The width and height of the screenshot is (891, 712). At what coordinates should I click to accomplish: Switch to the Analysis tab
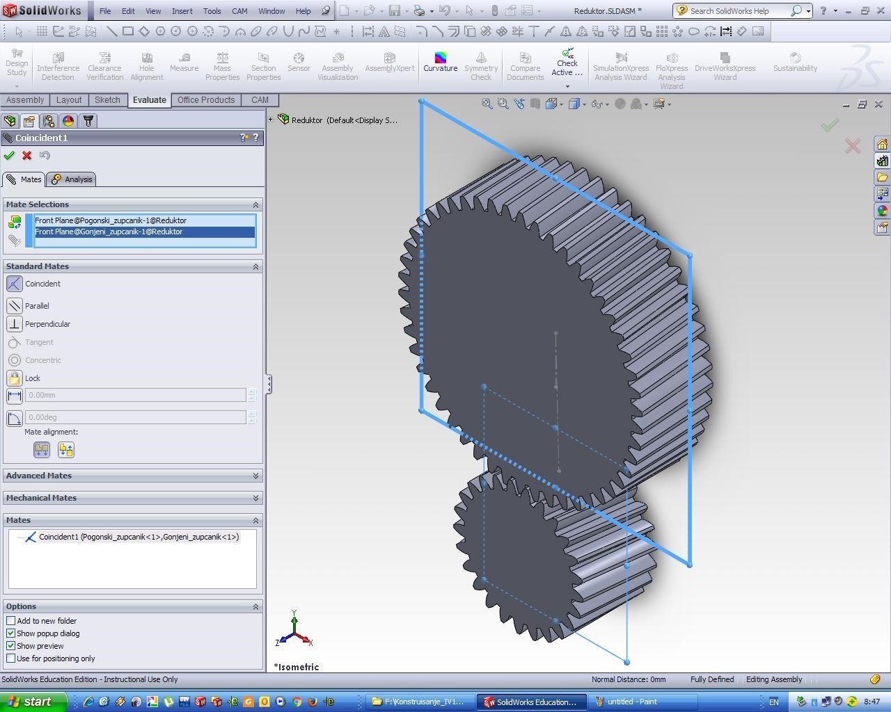pos(72,179)
